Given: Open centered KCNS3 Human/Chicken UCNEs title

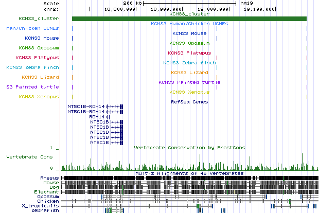Looking at the screenshot, I should 189,24.
